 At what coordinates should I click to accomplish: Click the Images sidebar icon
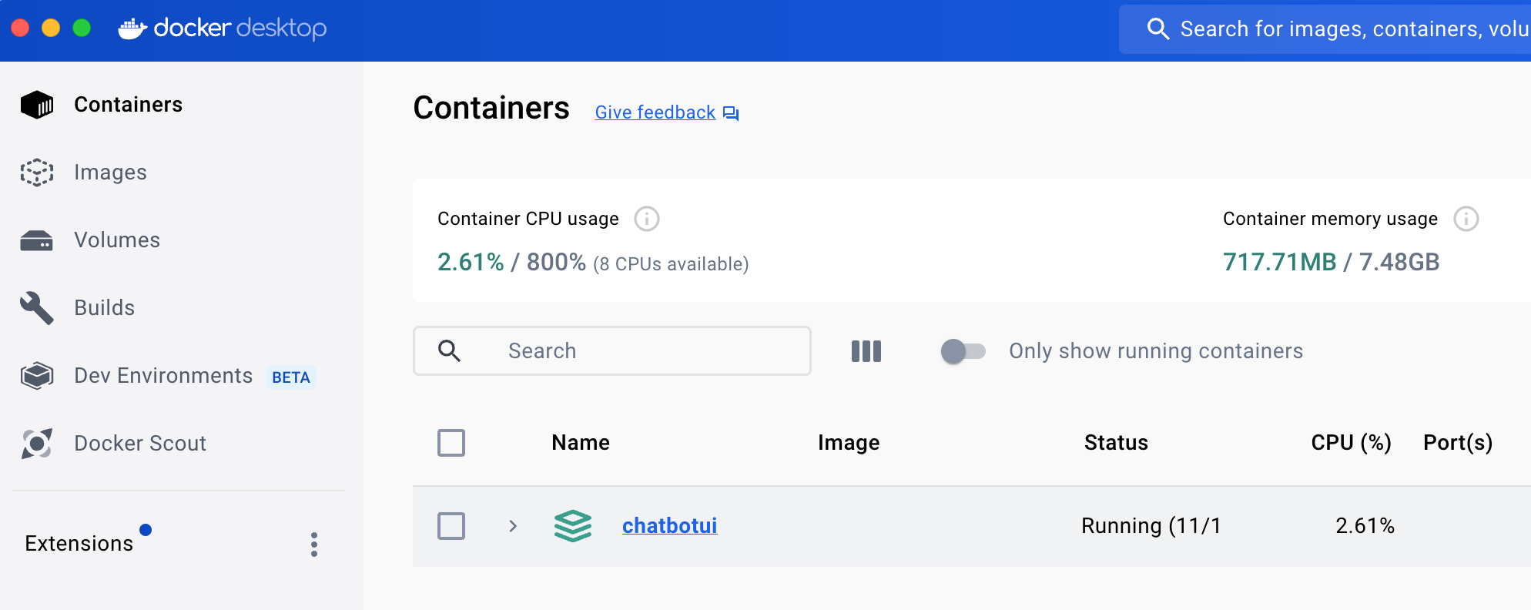click(x=37, y=173)
